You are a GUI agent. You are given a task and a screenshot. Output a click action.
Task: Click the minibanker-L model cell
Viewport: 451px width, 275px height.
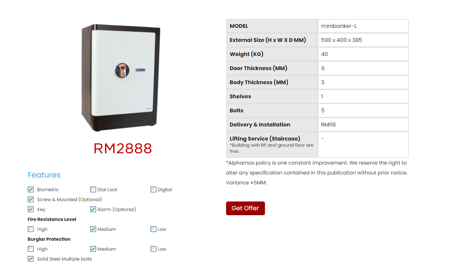pos(363,26)
